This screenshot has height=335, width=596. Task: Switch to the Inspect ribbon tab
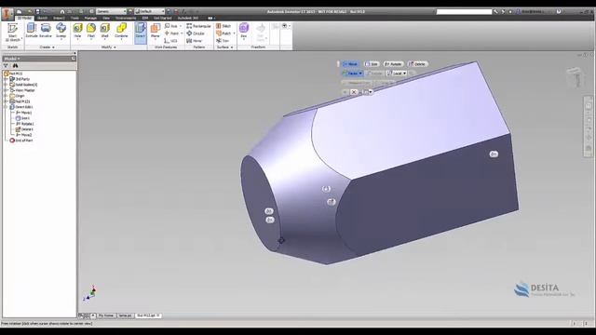[59, 18]
